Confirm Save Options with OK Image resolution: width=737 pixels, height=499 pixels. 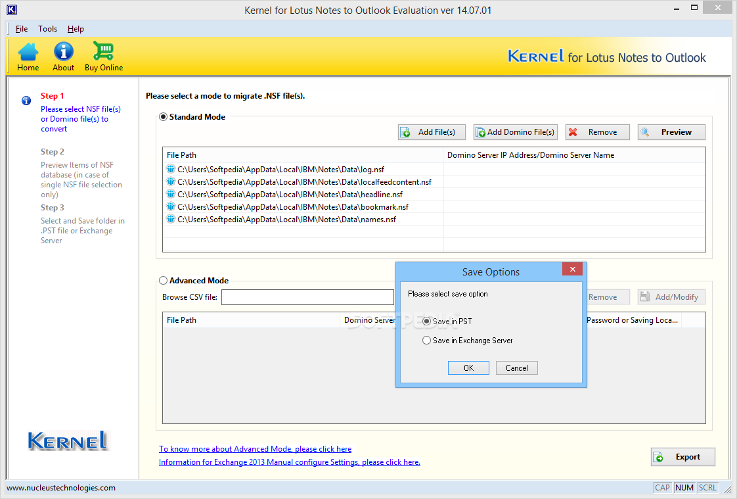pos(468,368)
